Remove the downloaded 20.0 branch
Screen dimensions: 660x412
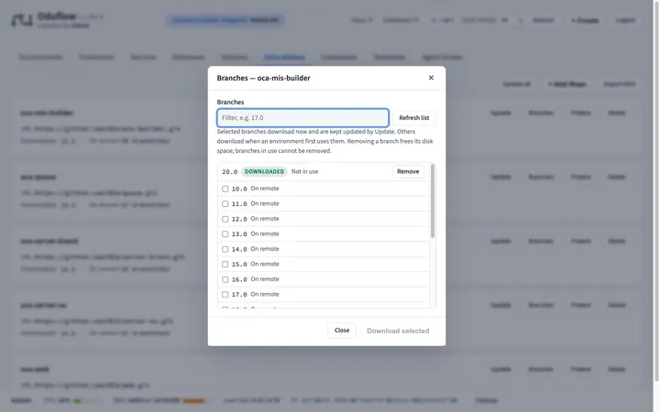click(408, 171)
